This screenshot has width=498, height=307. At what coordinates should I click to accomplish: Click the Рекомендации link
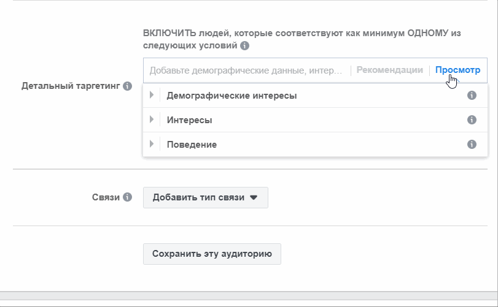389,70
